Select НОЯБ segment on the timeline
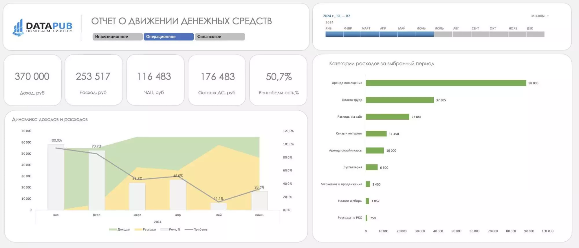Image resolution: width=579 pixels, height=248 pixels. [x=517, y=34]
